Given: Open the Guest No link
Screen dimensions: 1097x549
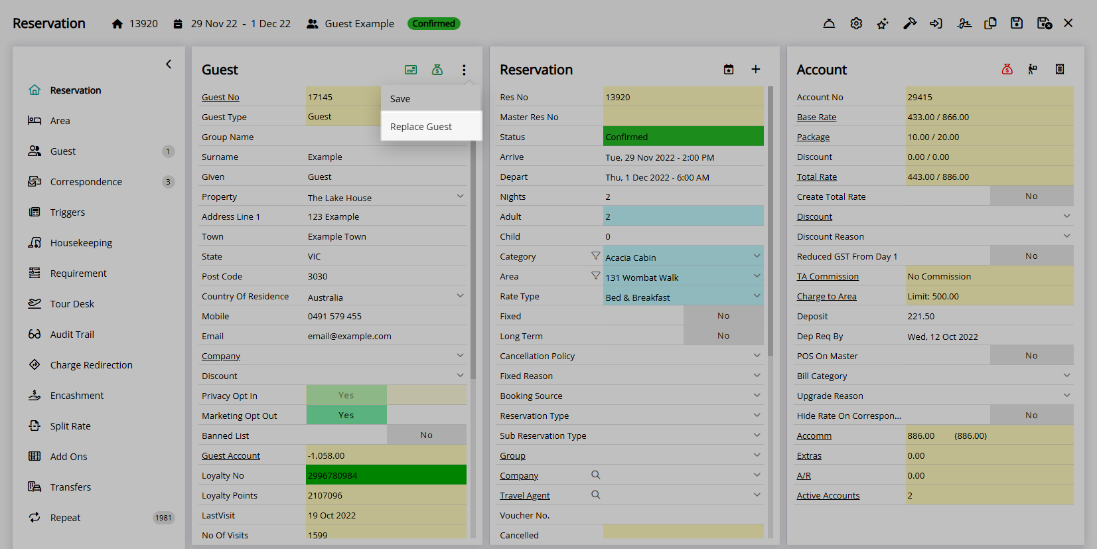Looking at the screenshot, I should pyautogui.click(x=220, y=97).
